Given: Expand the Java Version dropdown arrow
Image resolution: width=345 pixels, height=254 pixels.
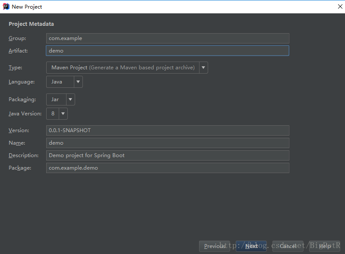Looking at the screenshot, I should (x=63, y=114).
